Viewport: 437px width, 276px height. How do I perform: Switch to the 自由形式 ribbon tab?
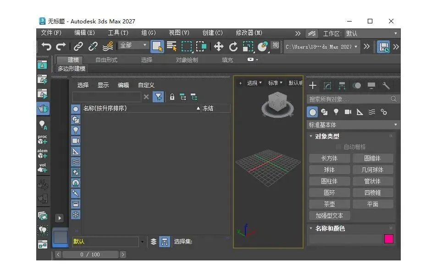pyautogui.click(x=106, y=60)
